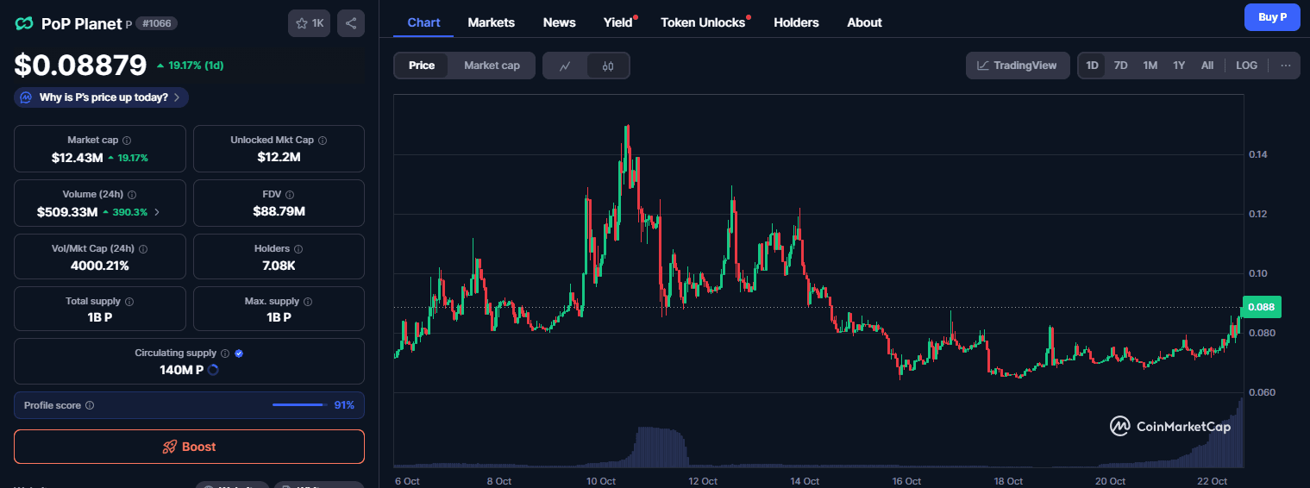Select the 7D time range
The image size is (1310, 488).
tap(1120, 66)
